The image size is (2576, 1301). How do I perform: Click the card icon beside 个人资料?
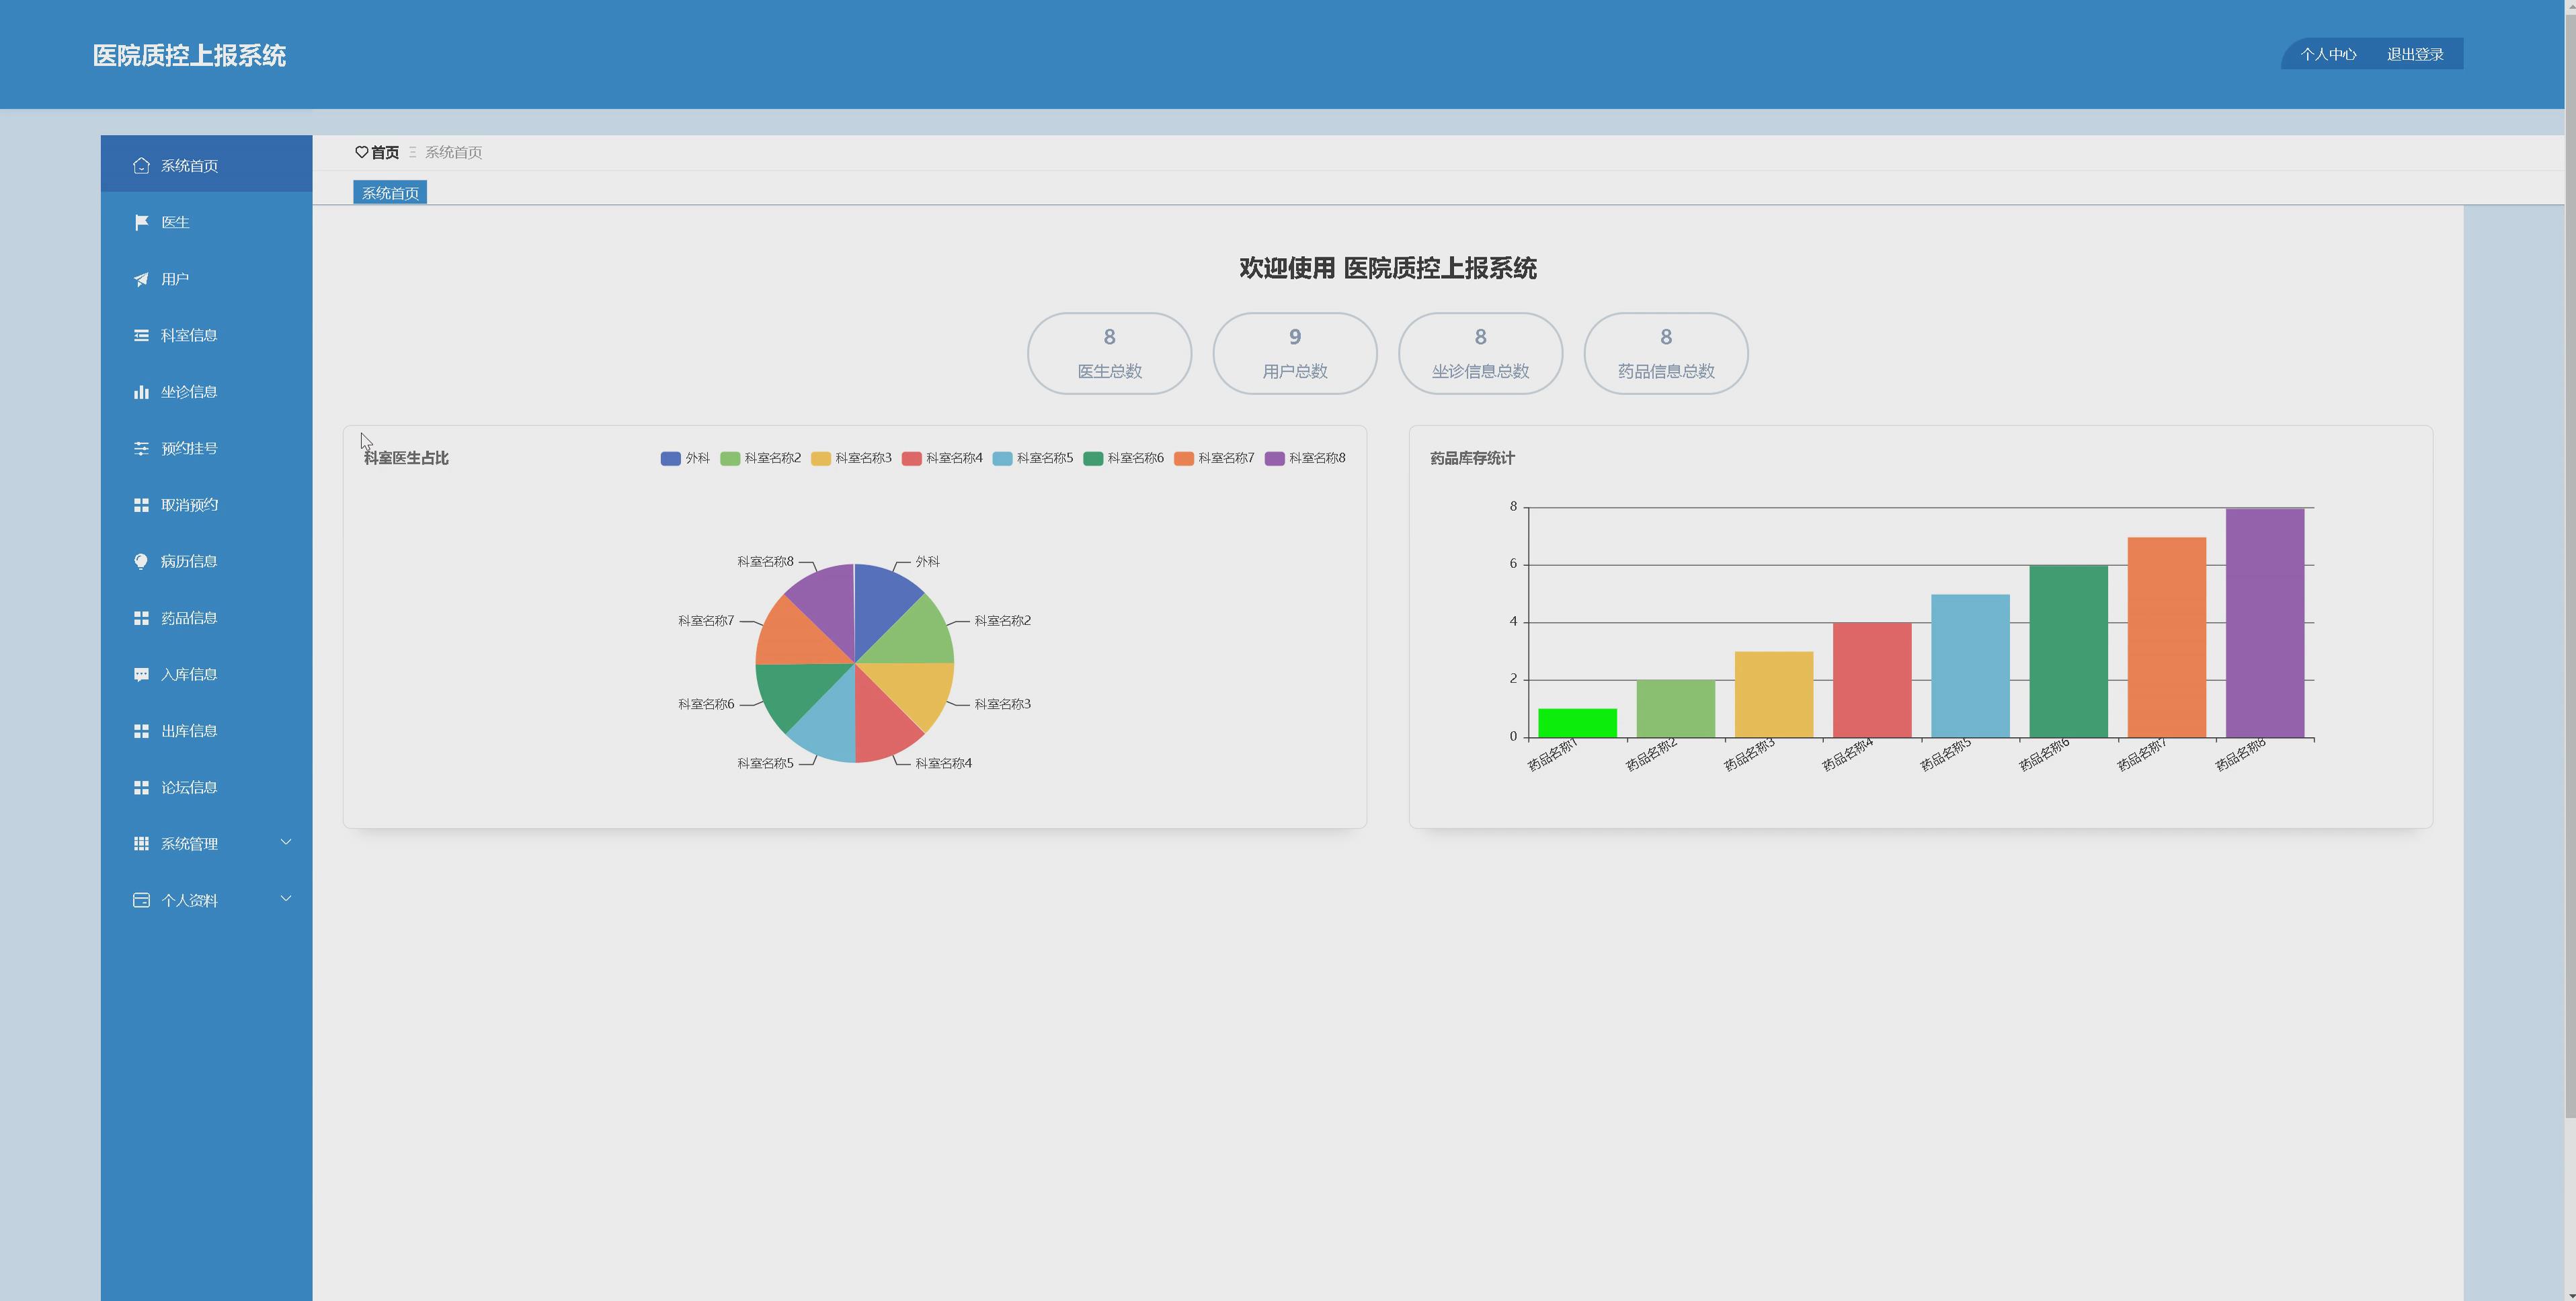tap(141, 900)
